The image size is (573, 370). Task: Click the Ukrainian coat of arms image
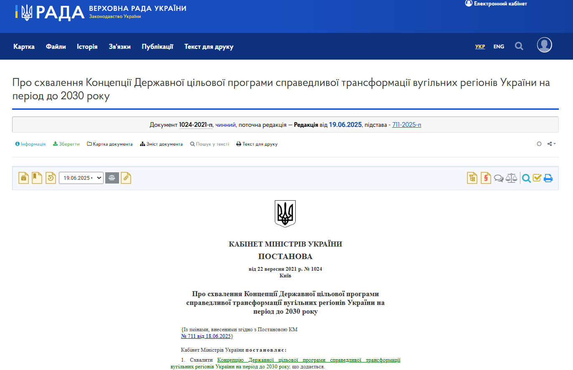click(x=285, y=214)
